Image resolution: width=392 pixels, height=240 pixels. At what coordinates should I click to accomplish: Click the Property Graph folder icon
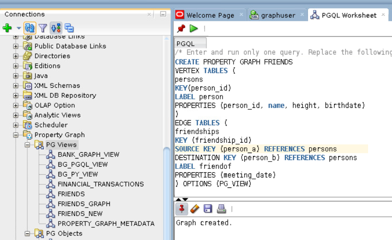[x=27, y=135]
